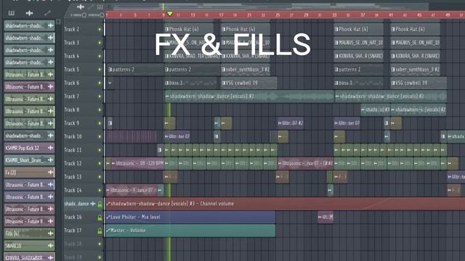Click the automation icon in playlist header
This screenshot has width=465, height=261.
coord(90,7)
